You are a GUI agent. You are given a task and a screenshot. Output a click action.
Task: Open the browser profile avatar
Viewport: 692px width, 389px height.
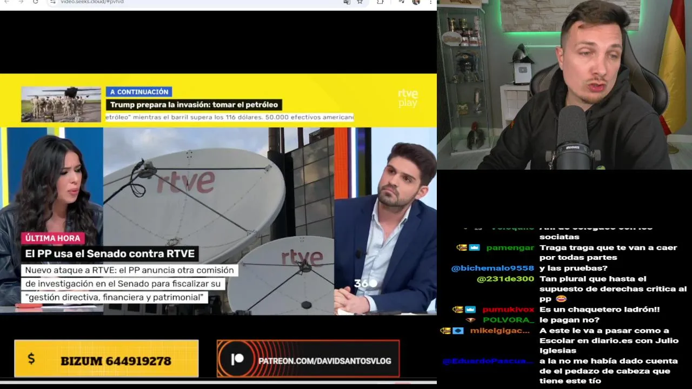[416, 2]
